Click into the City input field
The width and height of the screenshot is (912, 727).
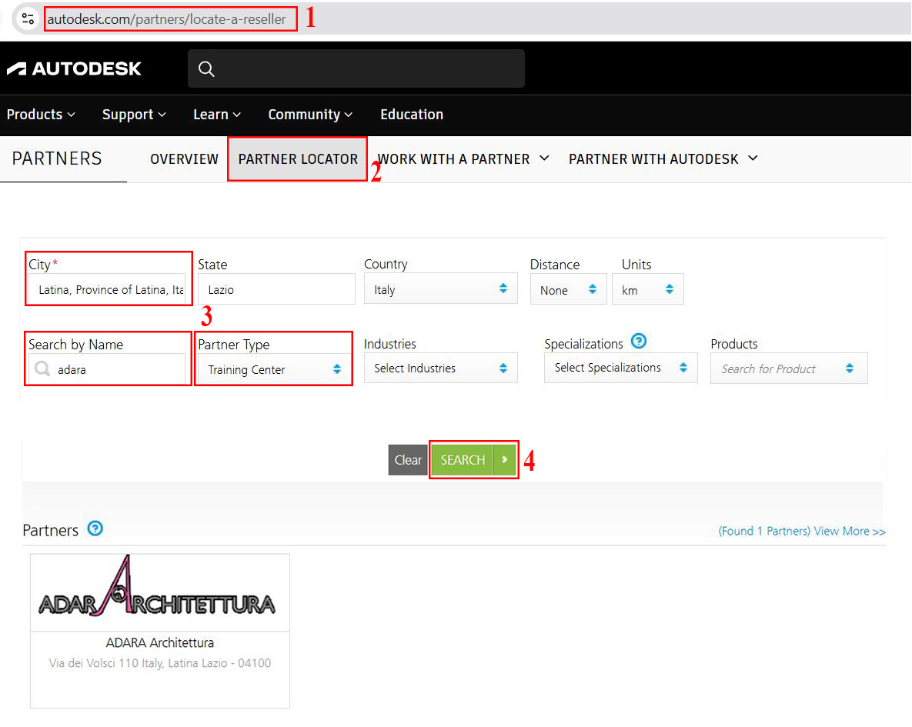pos(108,289)
